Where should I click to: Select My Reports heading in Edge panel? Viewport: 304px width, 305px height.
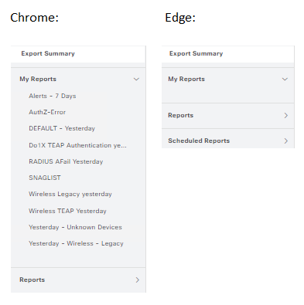pos(186,79)
